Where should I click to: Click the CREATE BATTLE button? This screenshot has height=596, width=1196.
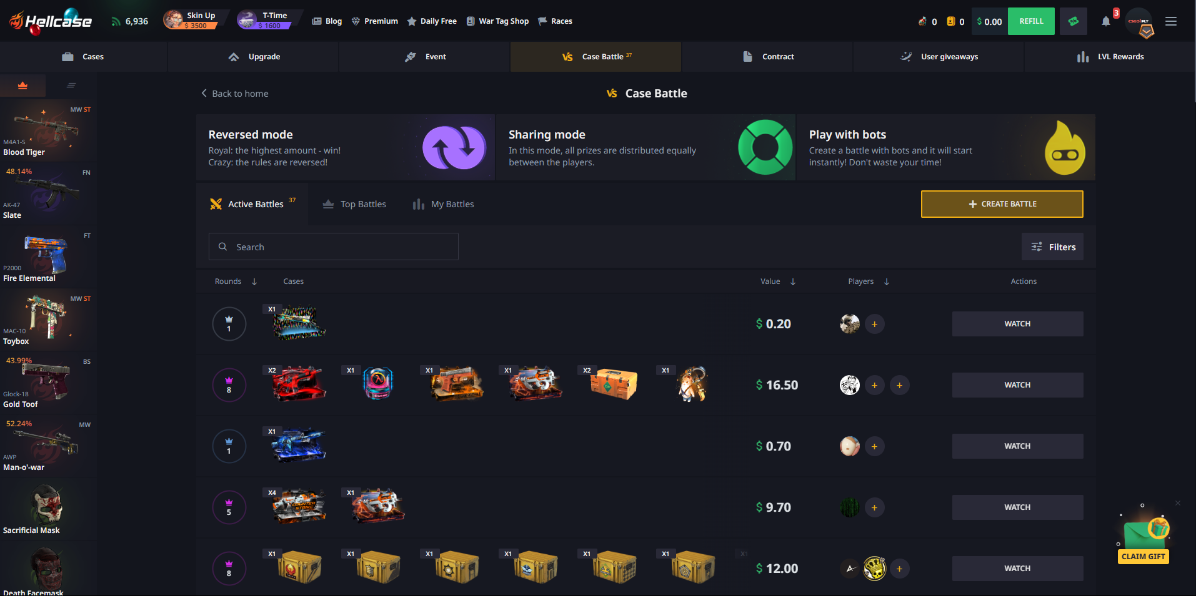[1002, 204]
